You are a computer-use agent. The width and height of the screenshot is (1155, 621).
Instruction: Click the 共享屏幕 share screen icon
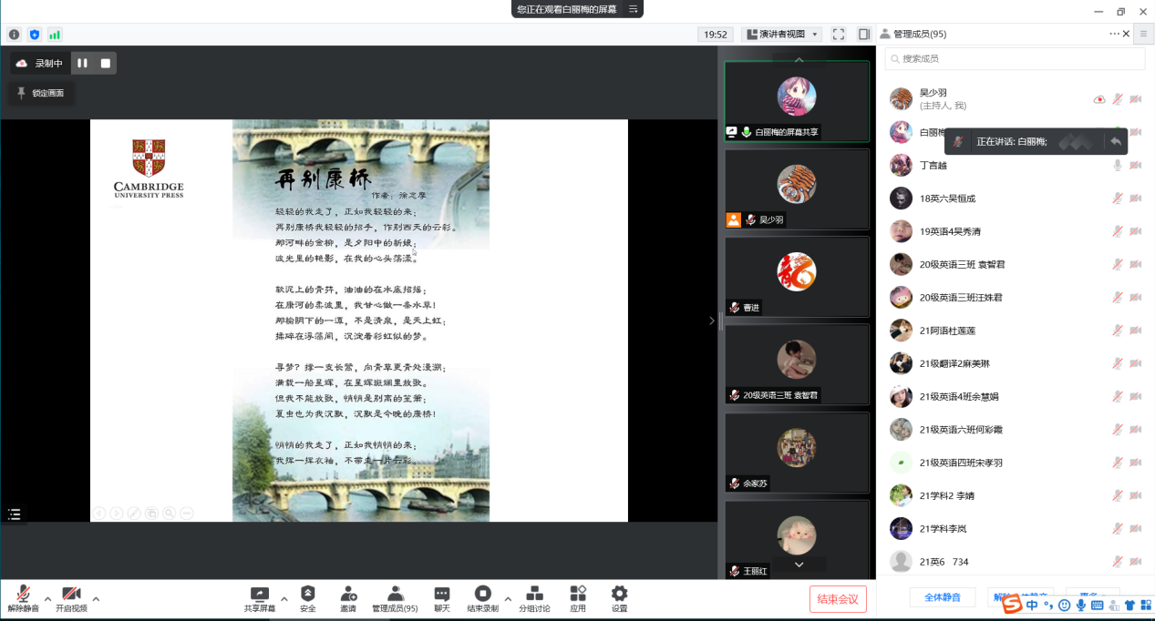259,597
